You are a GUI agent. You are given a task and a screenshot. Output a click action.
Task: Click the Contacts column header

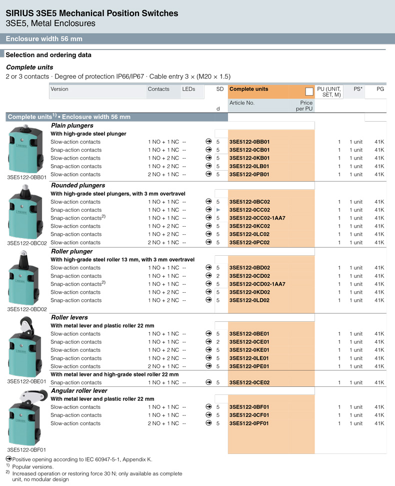click(158, 89)
